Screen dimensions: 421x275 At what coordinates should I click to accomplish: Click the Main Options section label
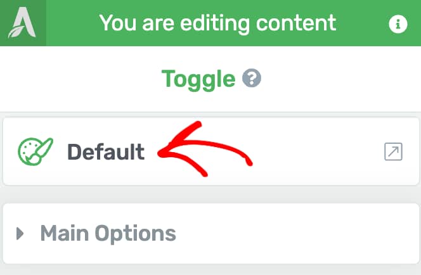108,234
